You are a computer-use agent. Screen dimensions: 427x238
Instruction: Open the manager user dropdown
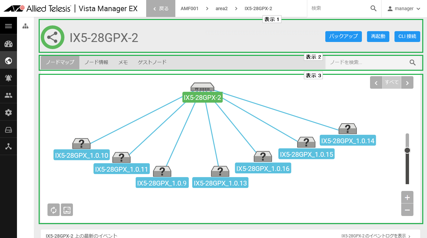click(x=404, y=8)
